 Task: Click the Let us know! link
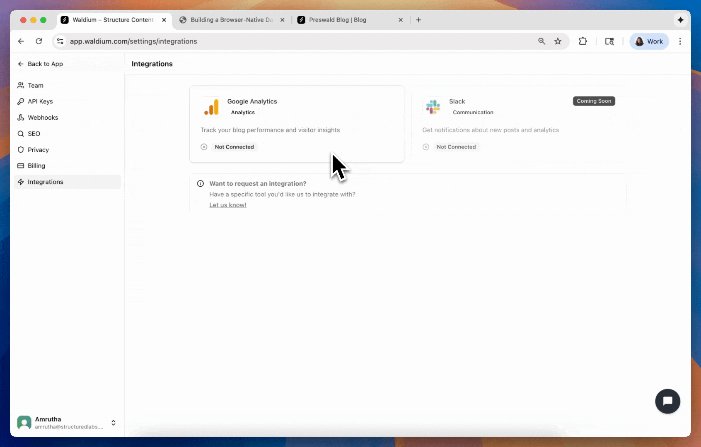(x=227, y=205)
